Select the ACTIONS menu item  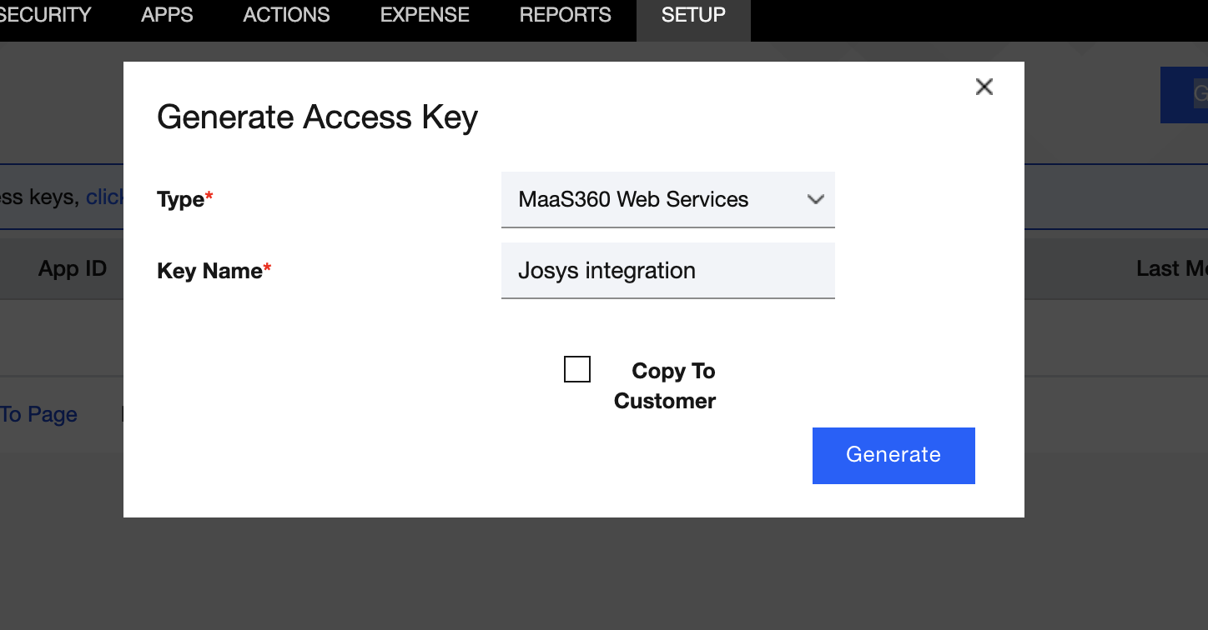[x=286, y=15]
